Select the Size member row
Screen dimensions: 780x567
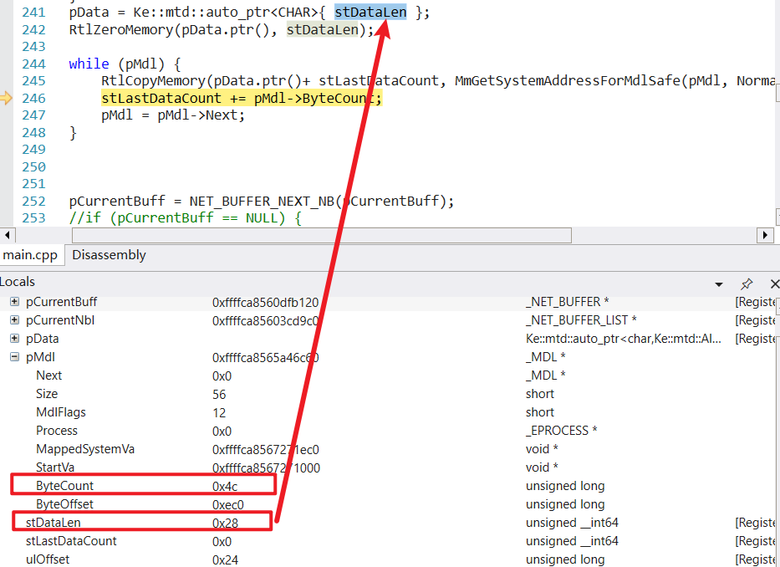[390, 394]
